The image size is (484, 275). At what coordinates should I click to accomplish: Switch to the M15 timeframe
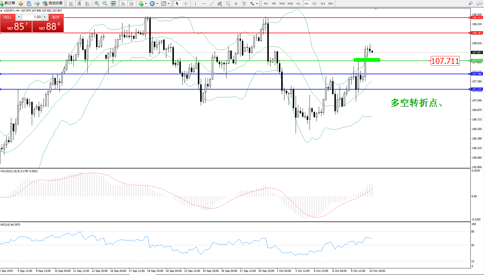pyautogui.click(x=282, y=3)
